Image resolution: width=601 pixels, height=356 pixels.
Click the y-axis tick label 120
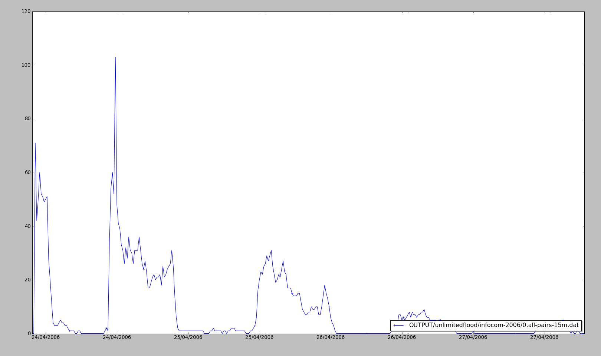pyautogui.click(x=26, y=12)
